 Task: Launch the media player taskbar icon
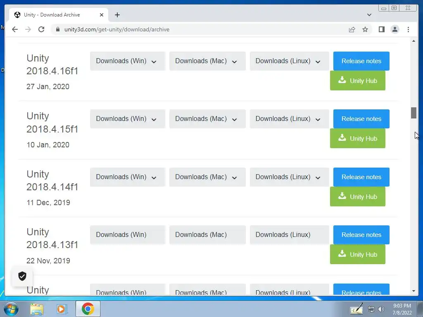pos(61,309)
